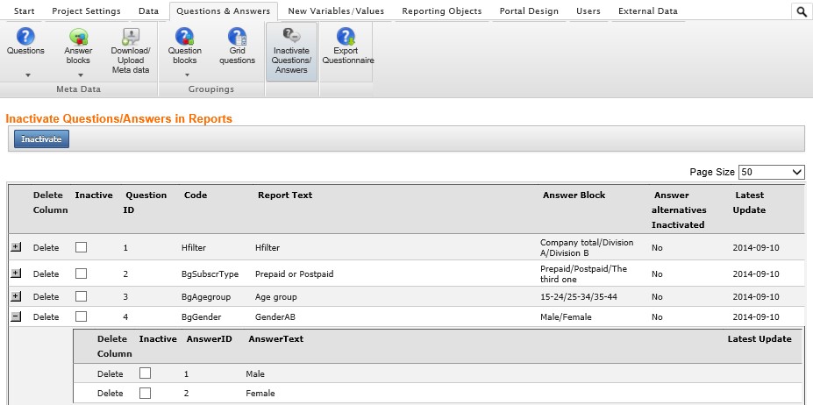Click 'Company total/Division A/Division B' cell
Image resolution: width=813 pixels, height=405 pixels.
pyautogui.click(x=587, y=248)
